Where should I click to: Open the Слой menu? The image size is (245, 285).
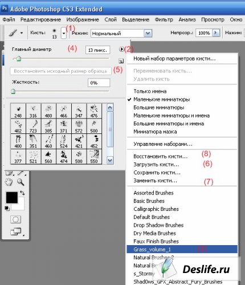[111, 19]
